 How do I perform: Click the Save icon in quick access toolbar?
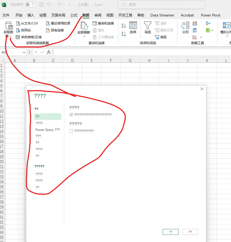pos(41,4)
